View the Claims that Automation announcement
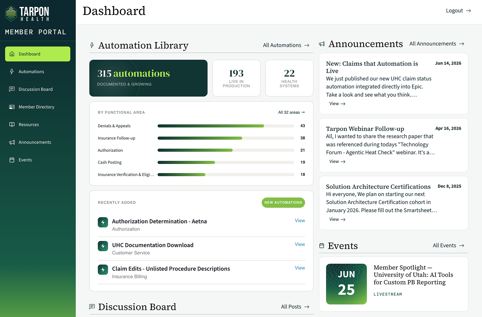Screen dimensions: 482x317 click(337, 104)
